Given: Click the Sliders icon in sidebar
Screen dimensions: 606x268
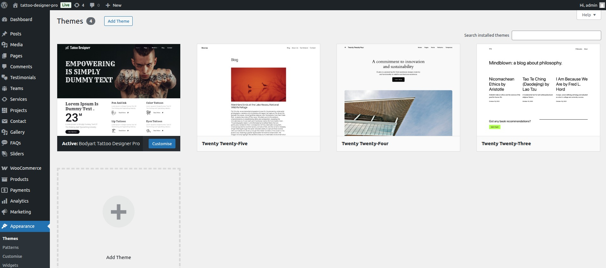Looking at the screenshot, I should coord(4,154).
